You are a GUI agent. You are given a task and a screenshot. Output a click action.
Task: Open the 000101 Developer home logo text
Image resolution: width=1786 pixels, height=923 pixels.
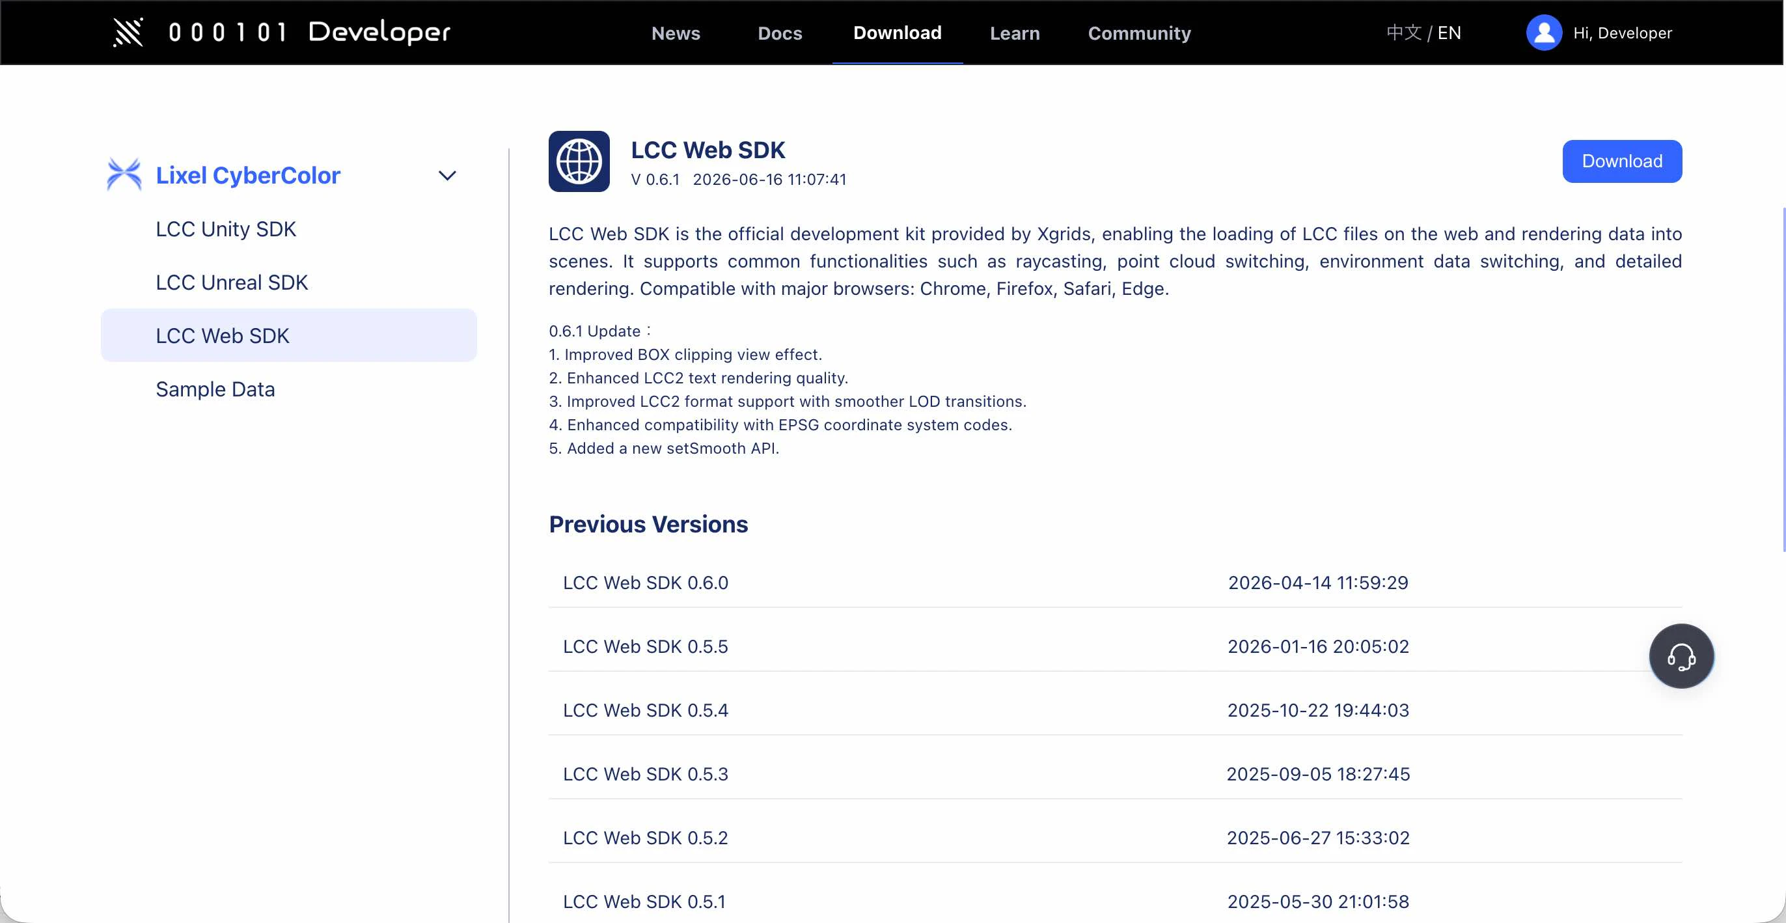point(309,32)
